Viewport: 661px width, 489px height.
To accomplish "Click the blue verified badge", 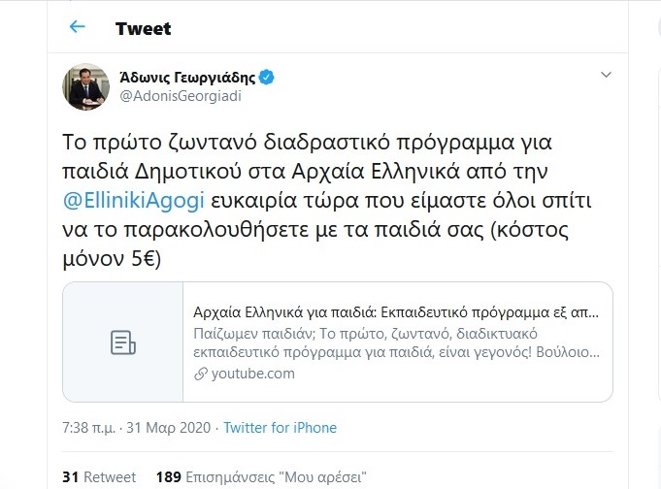I will pyautogui.click(x=266, y=77).
